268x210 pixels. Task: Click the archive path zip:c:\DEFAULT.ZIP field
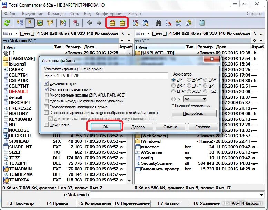(106, 76)
